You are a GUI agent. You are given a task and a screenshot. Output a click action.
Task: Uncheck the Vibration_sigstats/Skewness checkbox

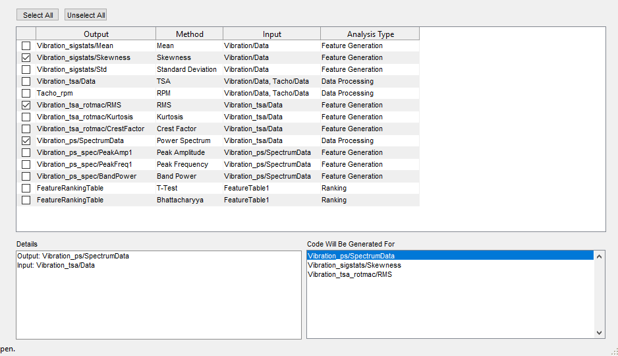pos(26,58)
